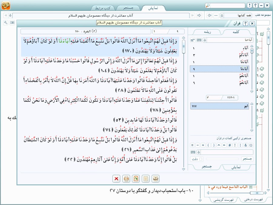Click the exclamation info button in the title bar

coord(250,5)
